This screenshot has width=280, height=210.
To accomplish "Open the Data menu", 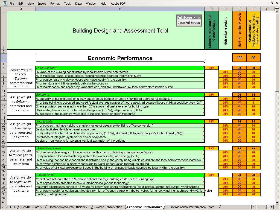I will (x=78, y=4).
